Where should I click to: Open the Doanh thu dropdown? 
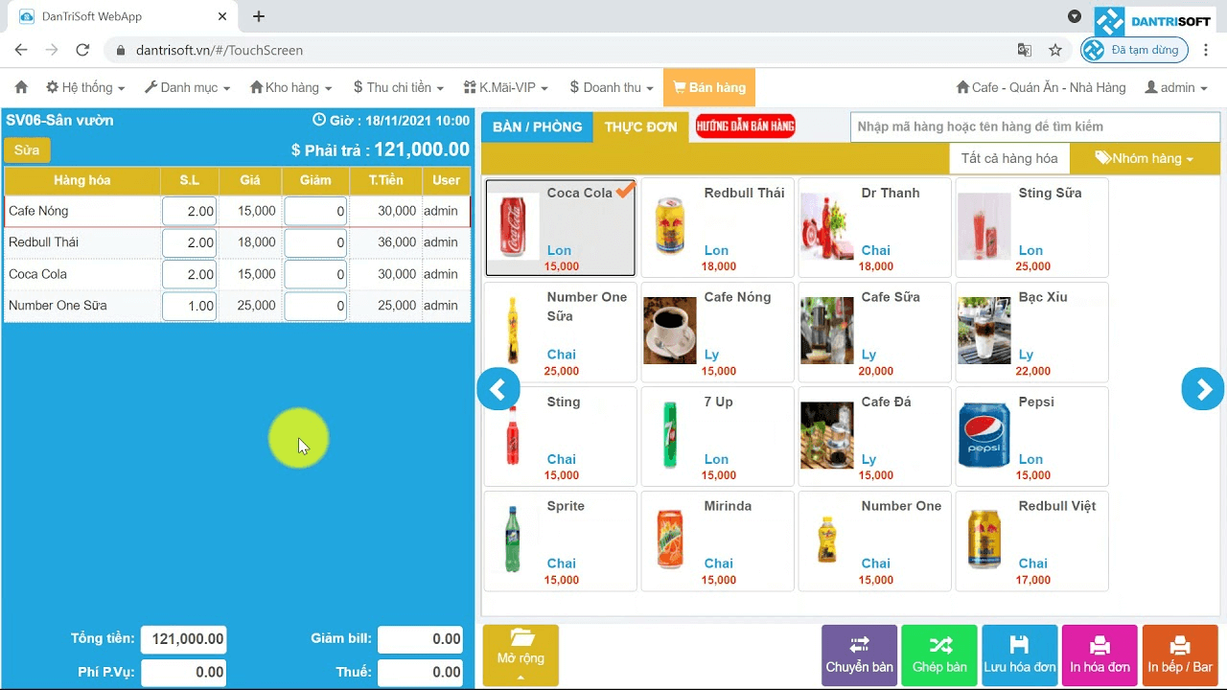[611, 87]
